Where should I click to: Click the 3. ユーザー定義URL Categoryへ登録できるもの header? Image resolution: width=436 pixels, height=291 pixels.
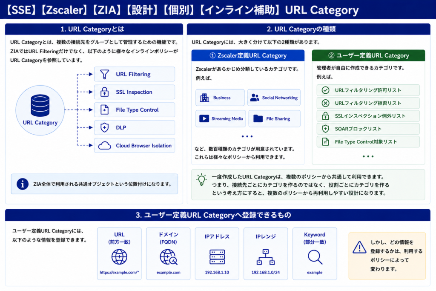[x=218, y=215]
